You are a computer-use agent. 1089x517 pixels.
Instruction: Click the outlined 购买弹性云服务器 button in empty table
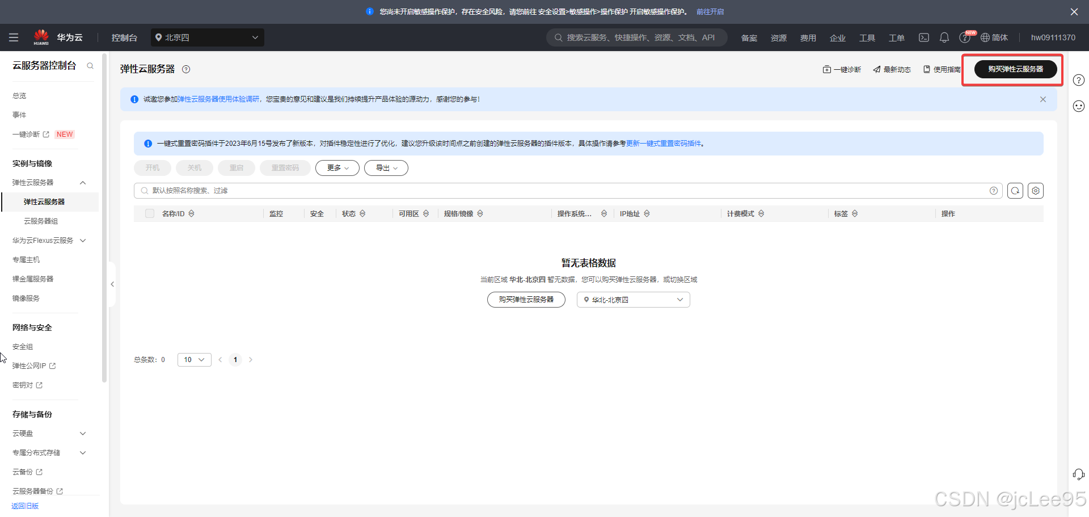tap(526, 300)
